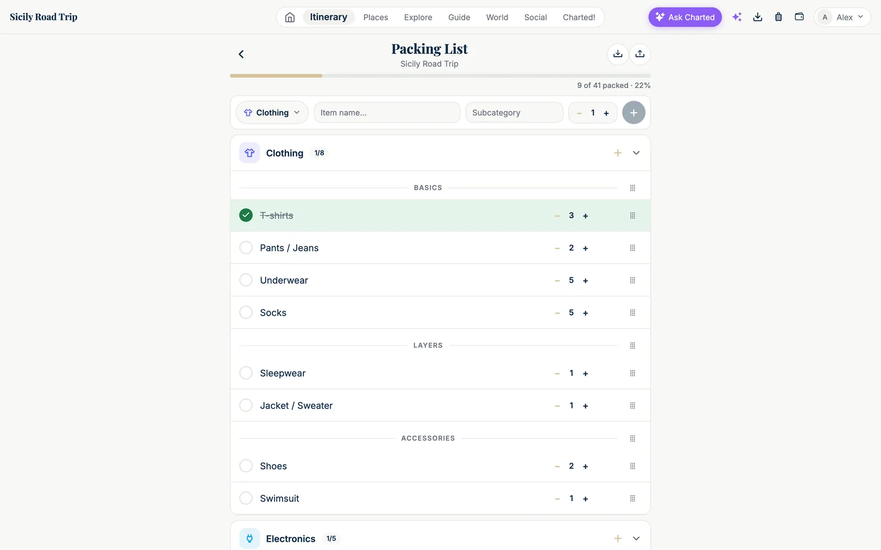The width and height of the screenshot is (881, 550).
Task: Mark Socks as packed
Action: coord(246,312)
